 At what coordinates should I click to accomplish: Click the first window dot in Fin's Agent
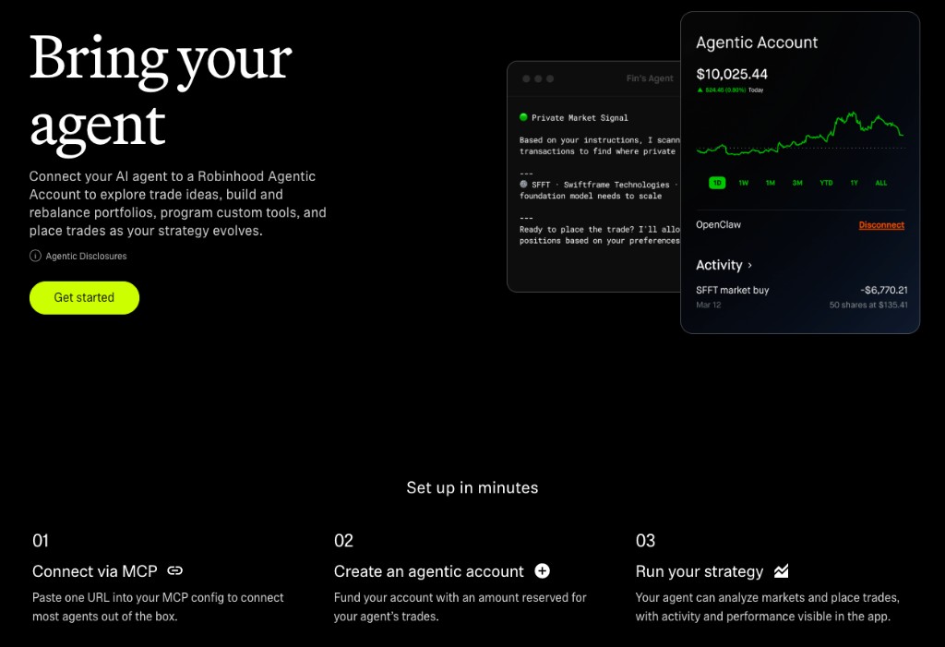[526, 78]
